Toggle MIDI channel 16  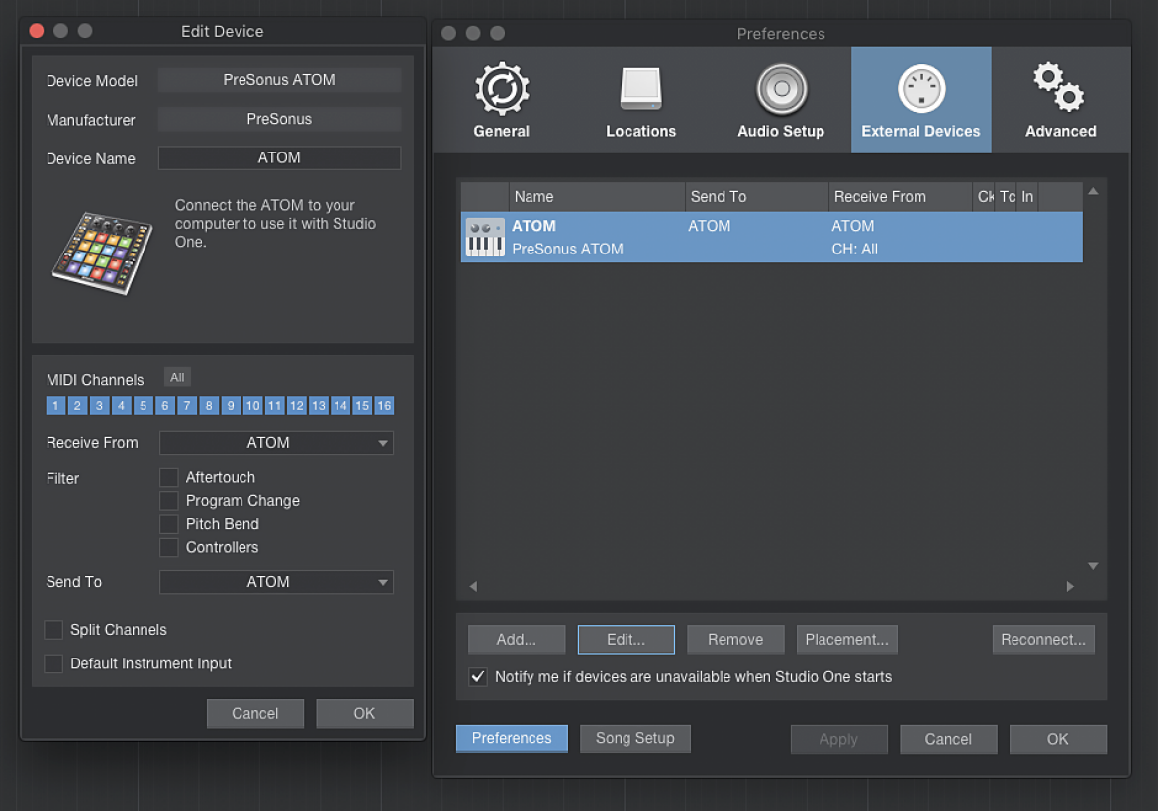point(384,406)
